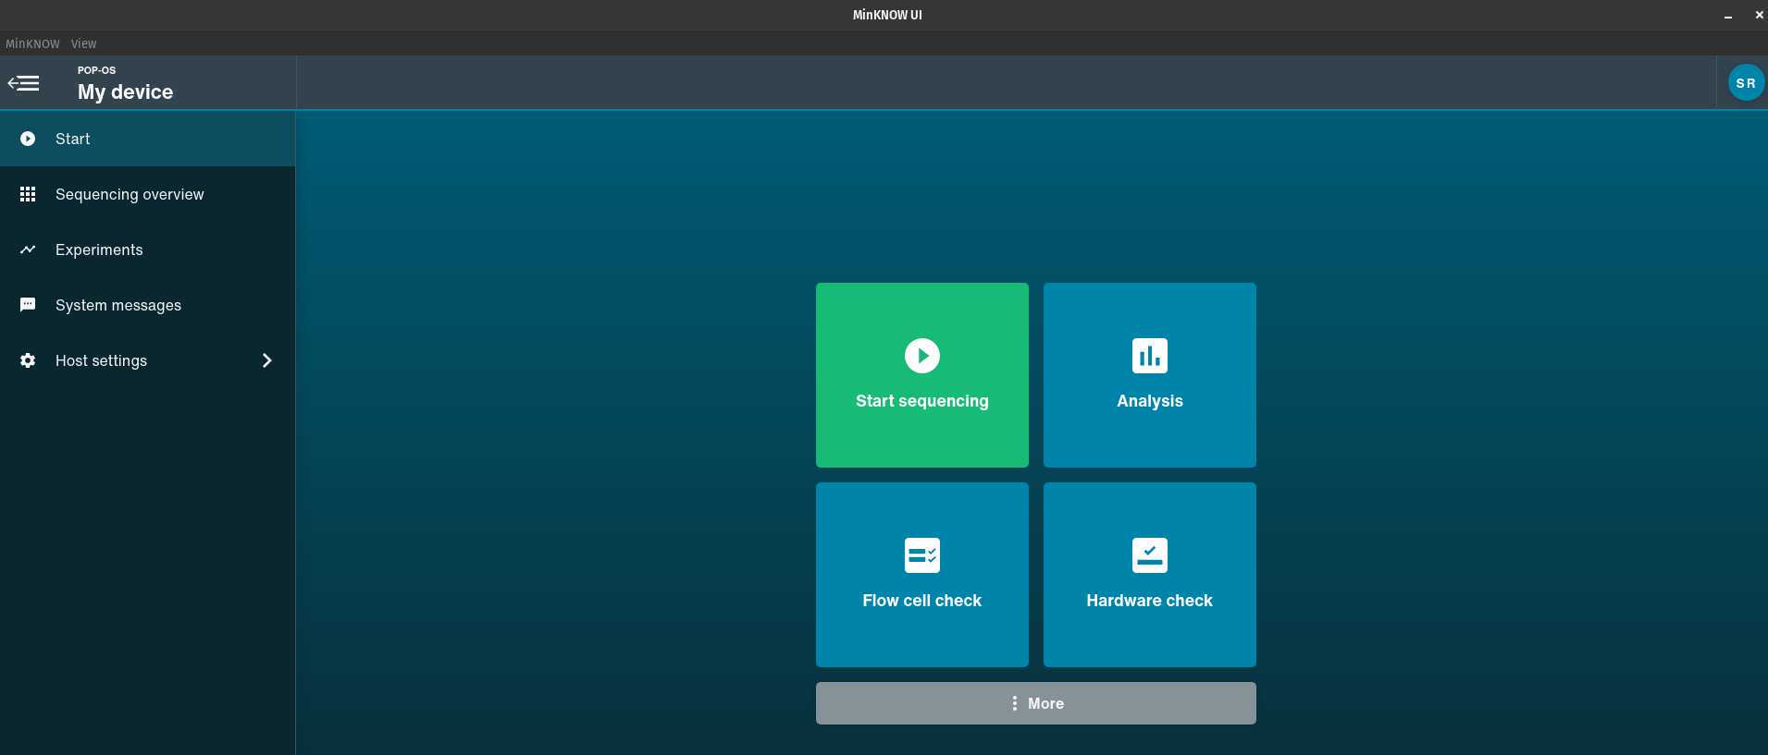Viewport: 1768px width, 755px height.
Task: Run Flow cell check via its label
Action: point(922,601)
